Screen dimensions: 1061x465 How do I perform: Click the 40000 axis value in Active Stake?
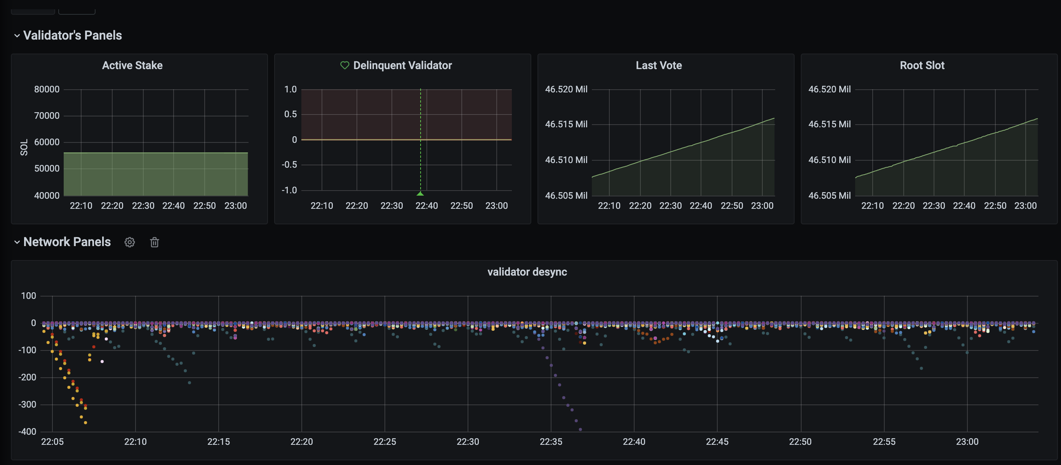pyautogui.click(x=47, y=196)
